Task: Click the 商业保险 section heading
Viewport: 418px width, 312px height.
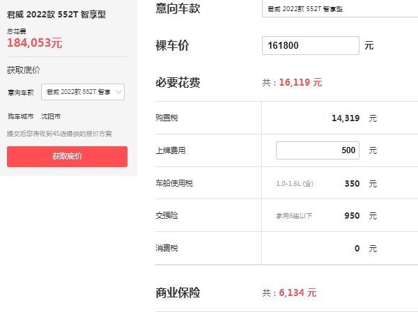Action: (178, 292)
